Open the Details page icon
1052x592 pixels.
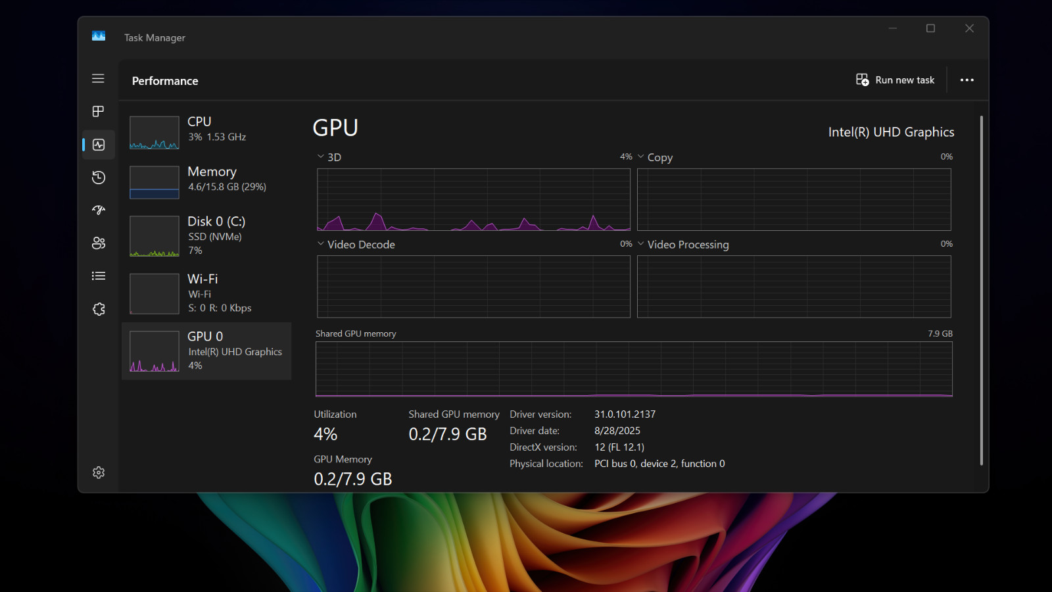pos(99,276)
